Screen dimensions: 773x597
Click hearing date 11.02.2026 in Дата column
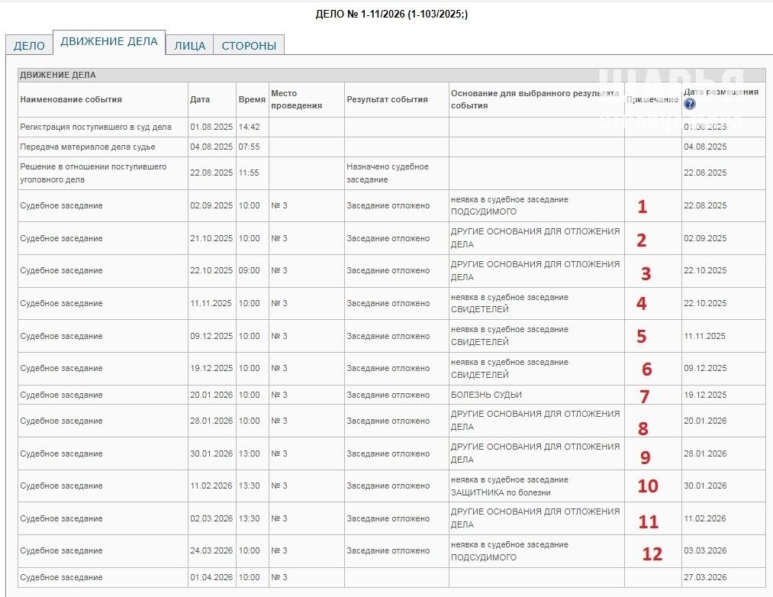coord(211,486)
